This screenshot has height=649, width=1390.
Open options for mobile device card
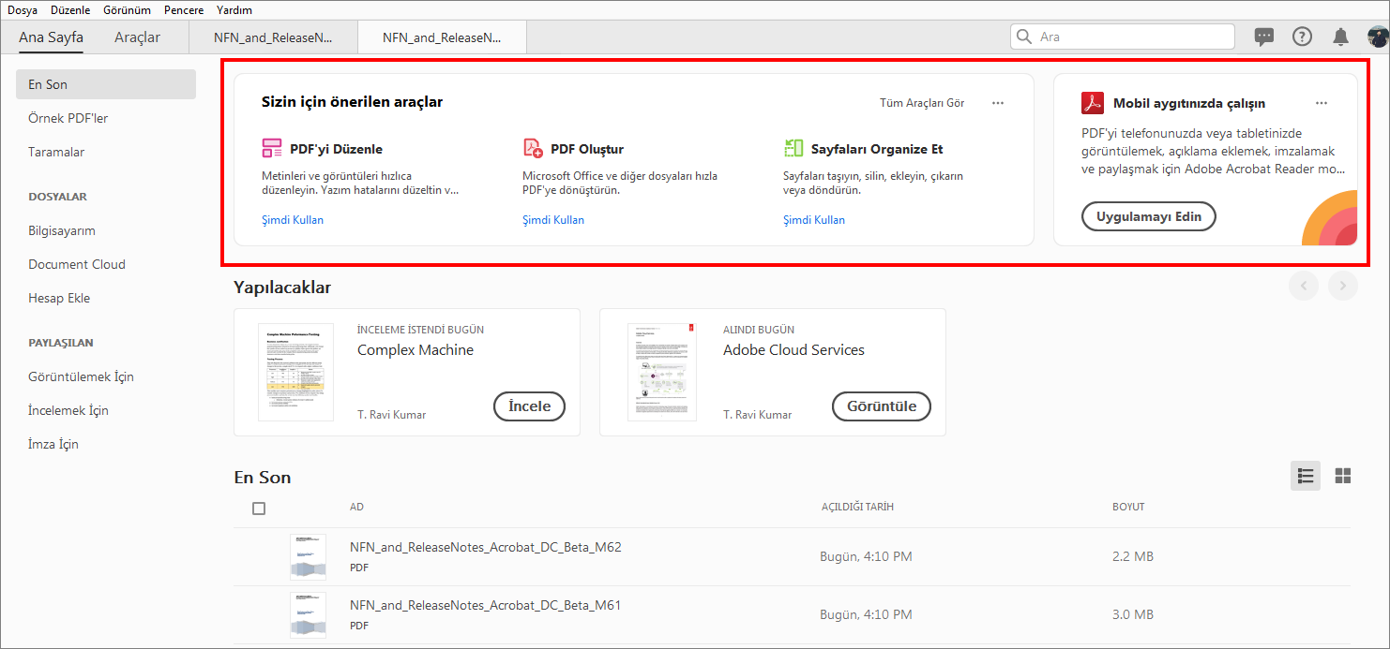pyautogui.click(x=1322, y=103)
